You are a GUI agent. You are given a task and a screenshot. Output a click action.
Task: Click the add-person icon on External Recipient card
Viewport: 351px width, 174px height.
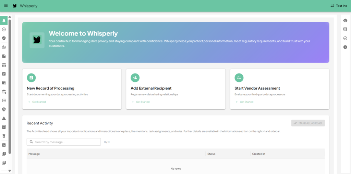coord(135,78)
